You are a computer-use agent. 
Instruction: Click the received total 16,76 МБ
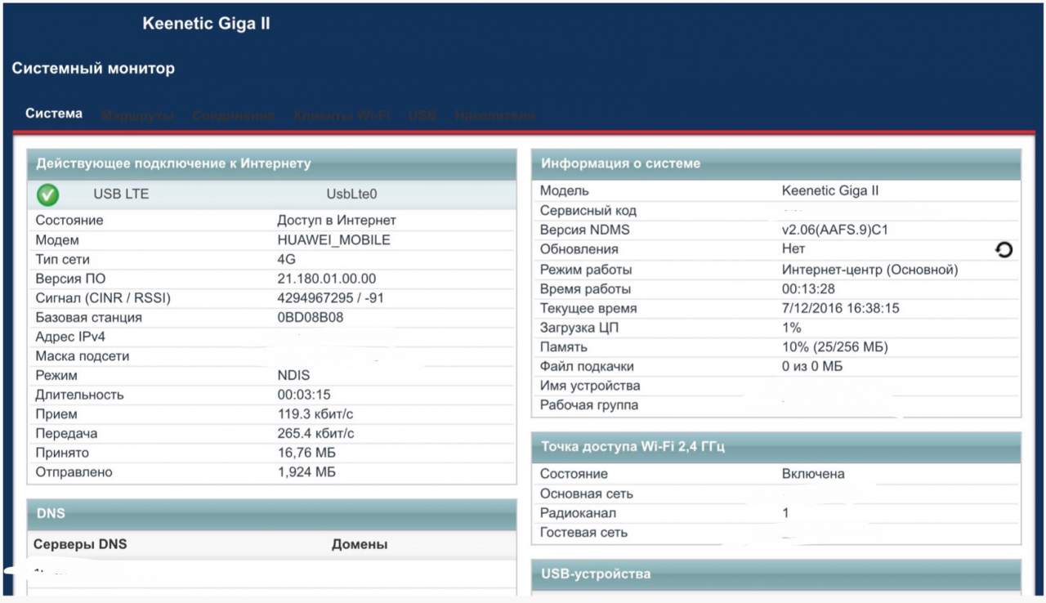[307, 453]
